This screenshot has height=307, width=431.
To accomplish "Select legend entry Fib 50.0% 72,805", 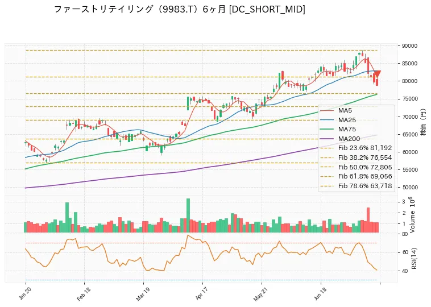I will point(357,167).
